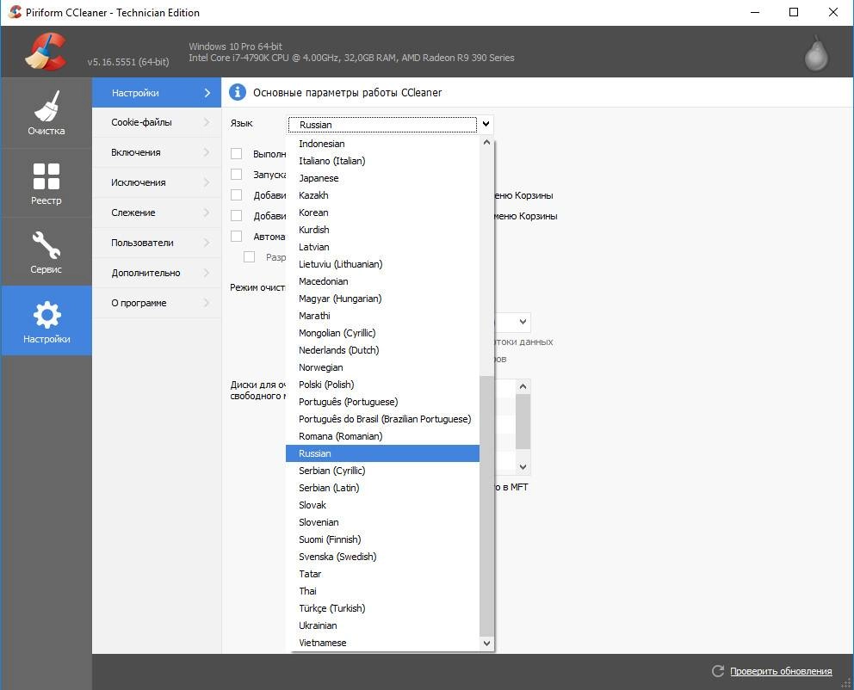Viewport: 854px width, 690px height.
Task: Choose Marathi language
Action: pyautogui.click(x=382, y=316)
